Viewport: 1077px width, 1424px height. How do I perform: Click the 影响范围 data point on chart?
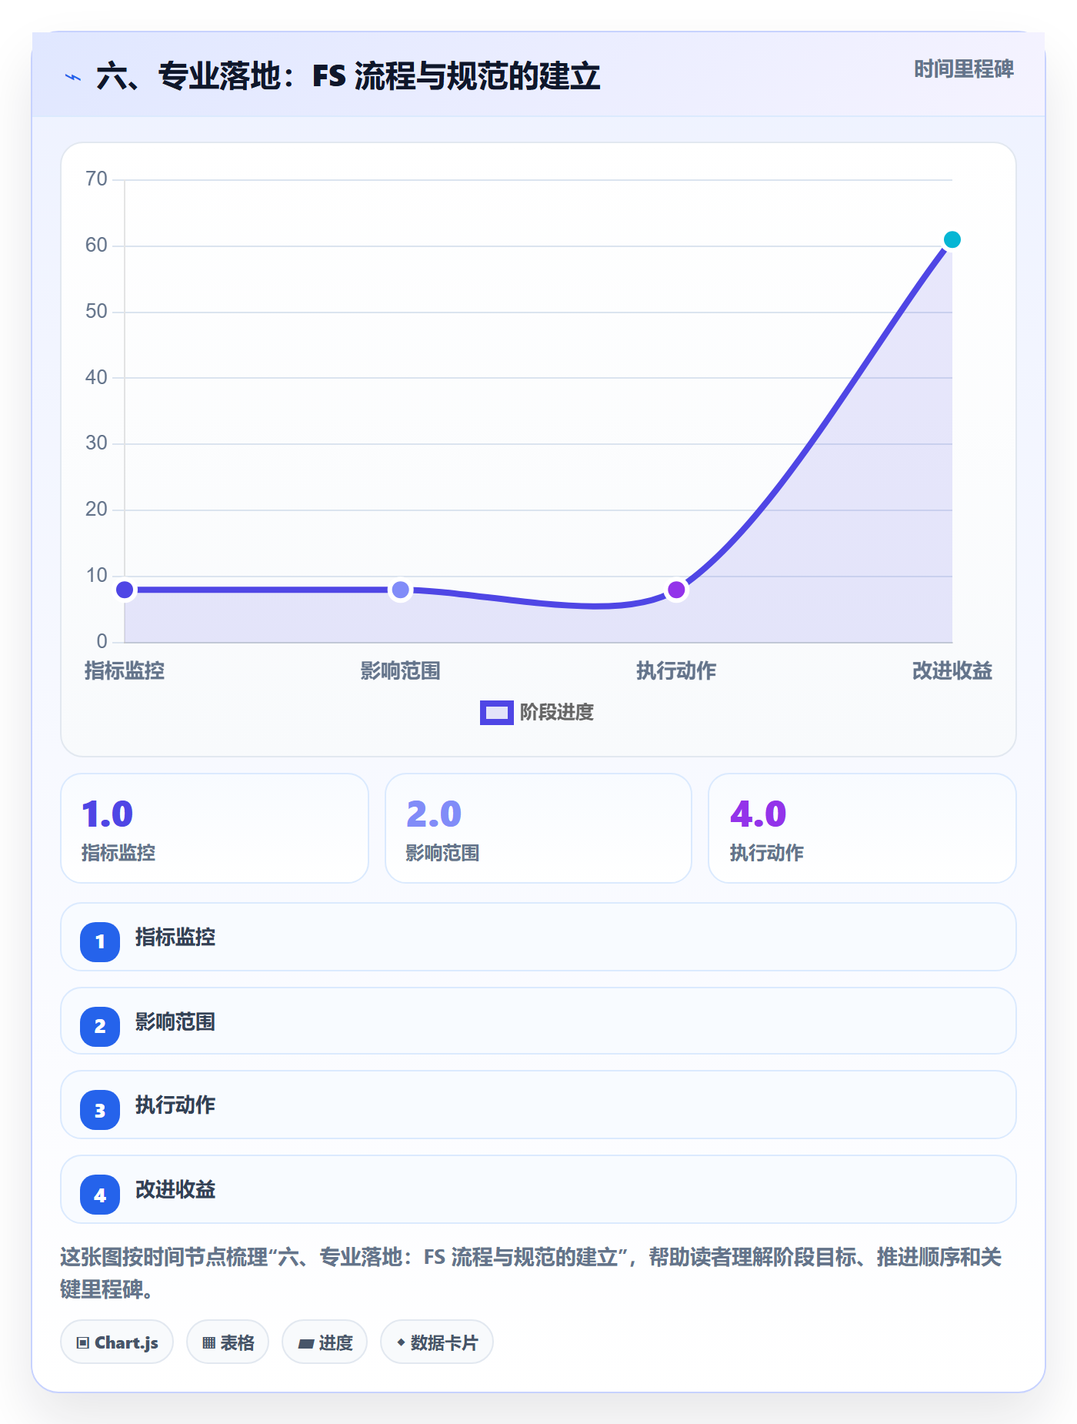(400, 590)
